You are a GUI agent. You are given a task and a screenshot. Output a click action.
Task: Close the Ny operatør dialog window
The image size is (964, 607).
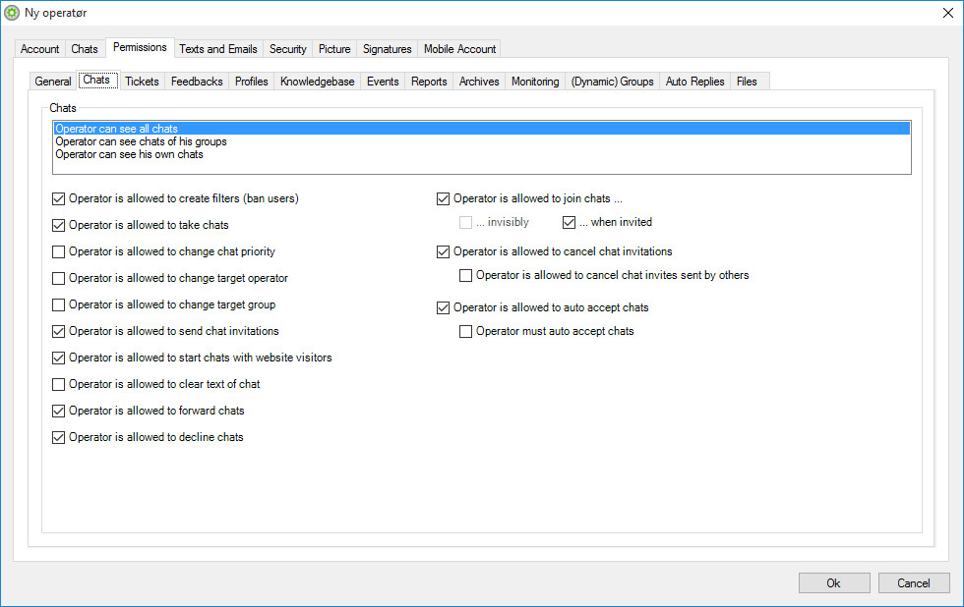(x=947, y=13)
